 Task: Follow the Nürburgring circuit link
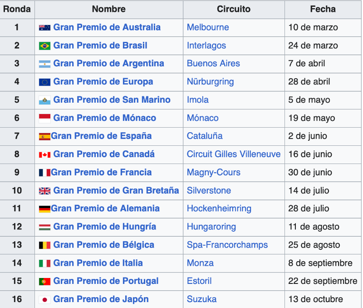(x=210, y=82)
